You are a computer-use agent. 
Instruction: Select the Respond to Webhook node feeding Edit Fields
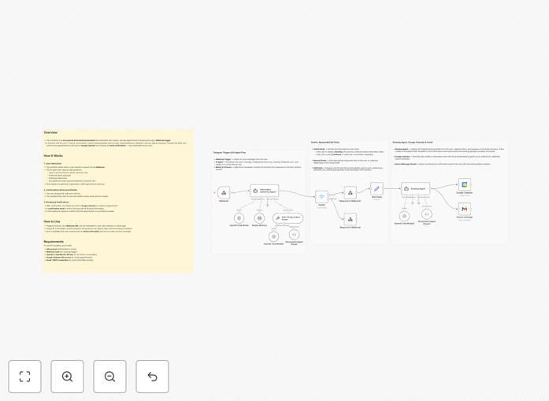coord(351,192)
